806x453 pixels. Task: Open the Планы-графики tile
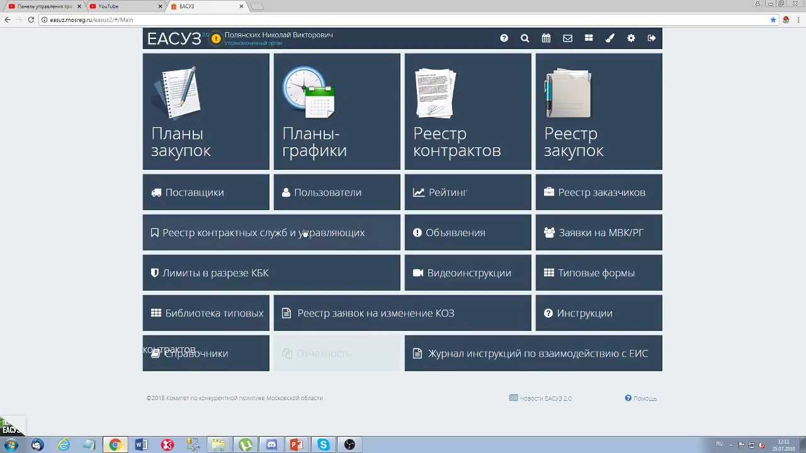pyautogui.click(x=337, y=111)
